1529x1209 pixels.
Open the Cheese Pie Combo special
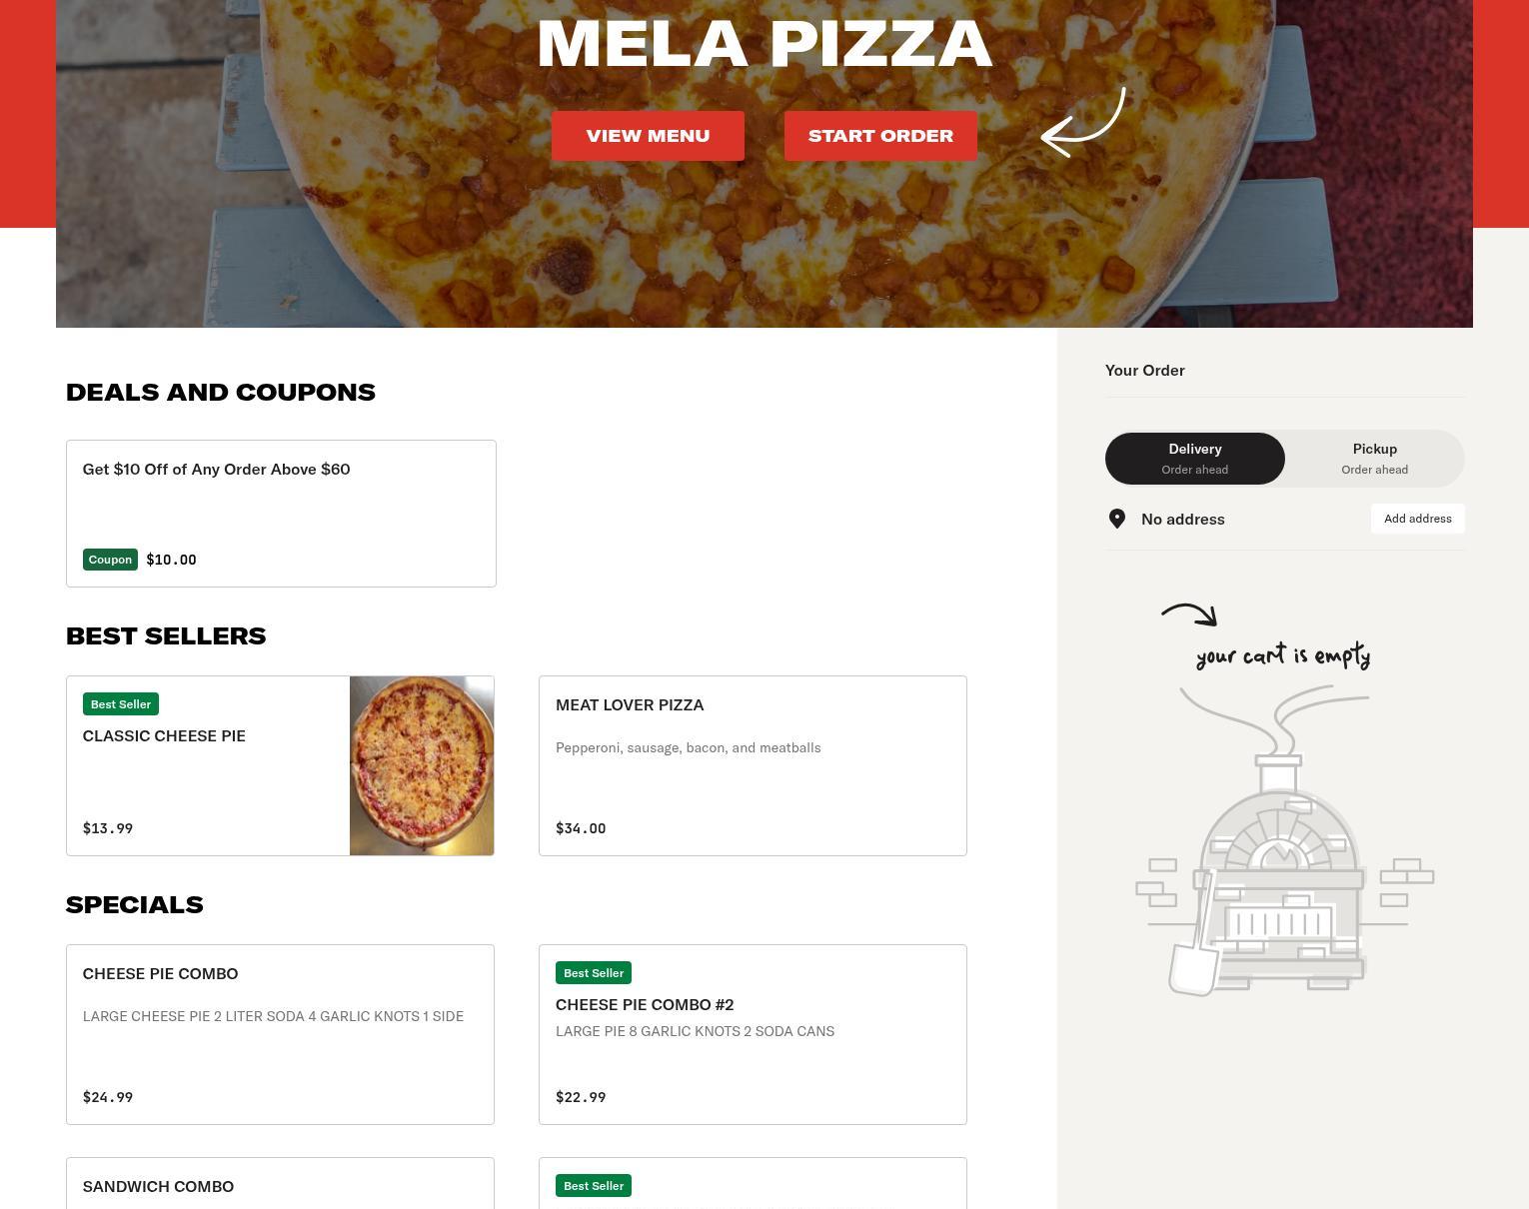[x=280, y=1034]
